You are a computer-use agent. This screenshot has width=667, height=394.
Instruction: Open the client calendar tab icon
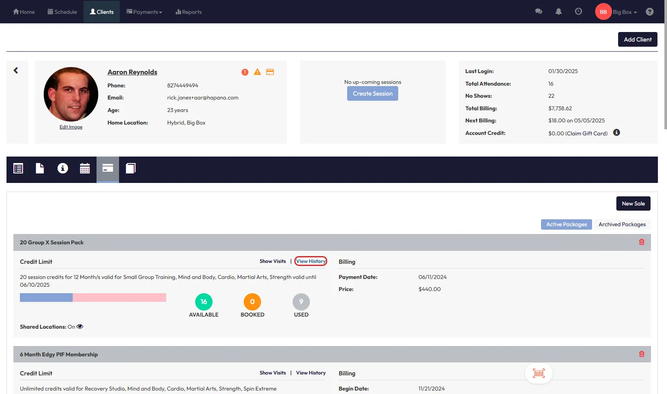click(85, 169)
